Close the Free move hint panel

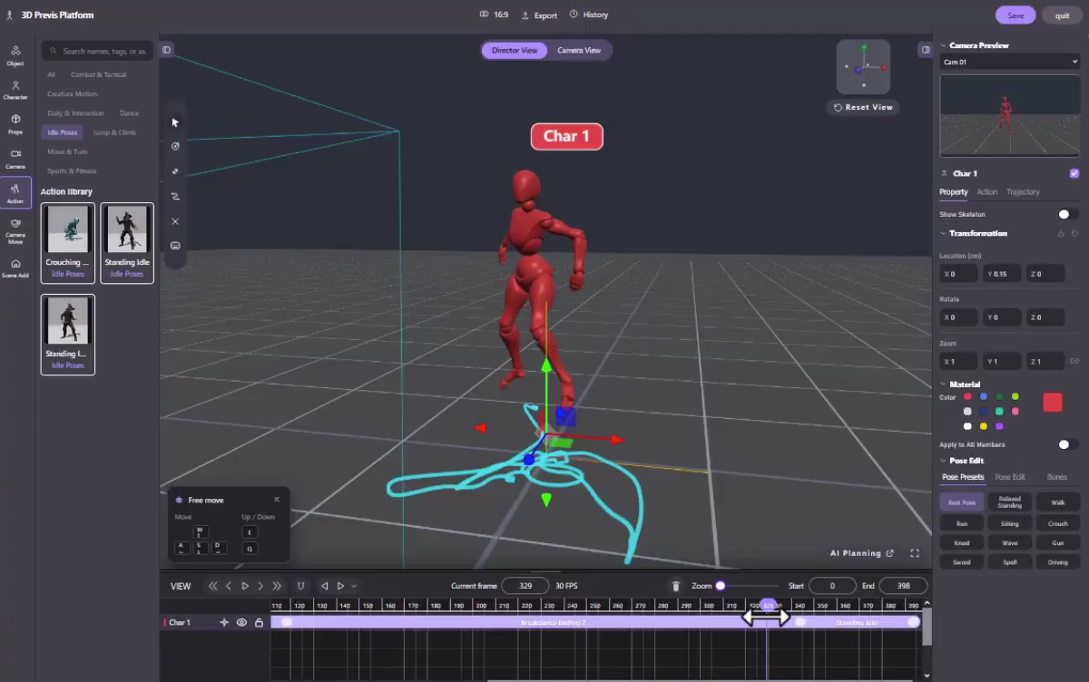277,500
